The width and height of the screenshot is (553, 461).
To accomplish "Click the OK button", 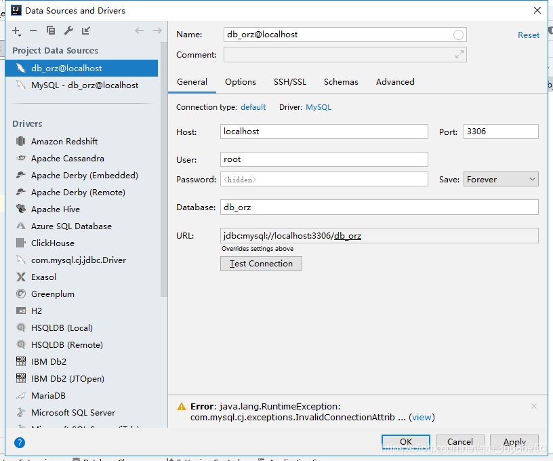I will click(405, 441).
